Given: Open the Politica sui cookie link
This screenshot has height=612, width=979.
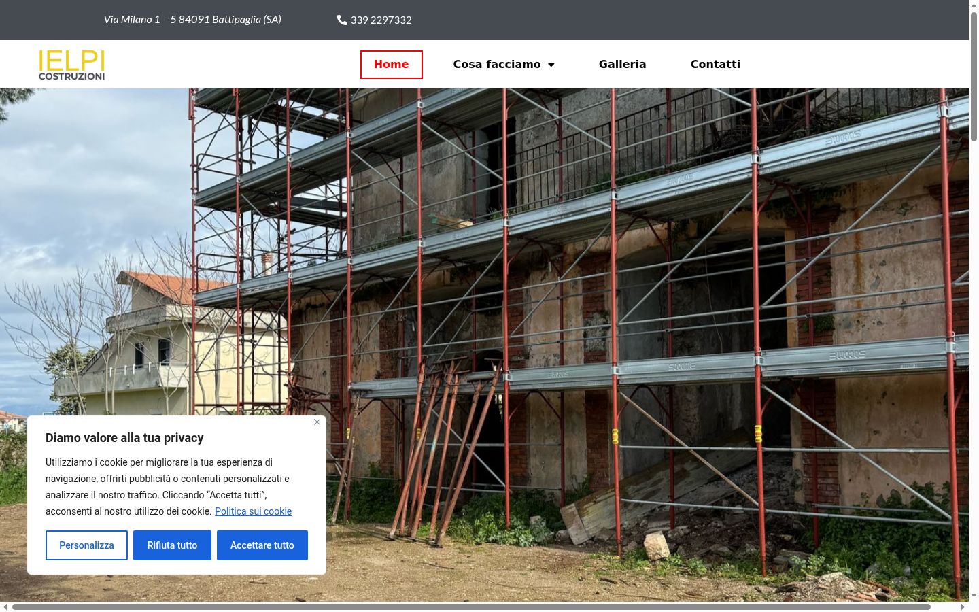Looking at the screenshot, I should point(253,511).
